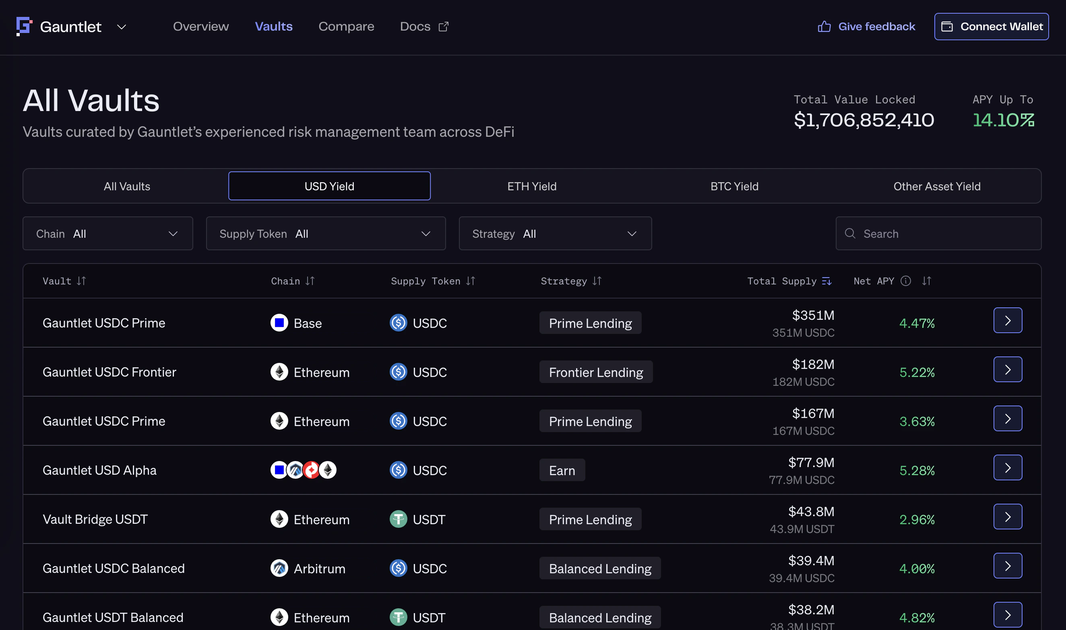Switch to the ETH Yield tab
This screenshot has width=1066, height=630.
point(532,186)
